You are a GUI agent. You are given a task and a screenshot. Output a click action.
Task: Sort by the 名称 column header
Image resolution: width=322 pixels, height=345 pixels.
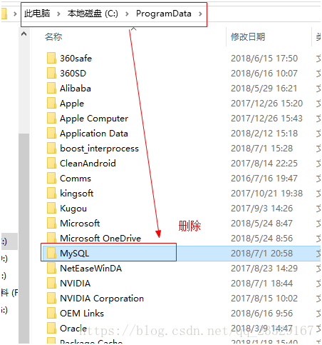tap(53, 37)
